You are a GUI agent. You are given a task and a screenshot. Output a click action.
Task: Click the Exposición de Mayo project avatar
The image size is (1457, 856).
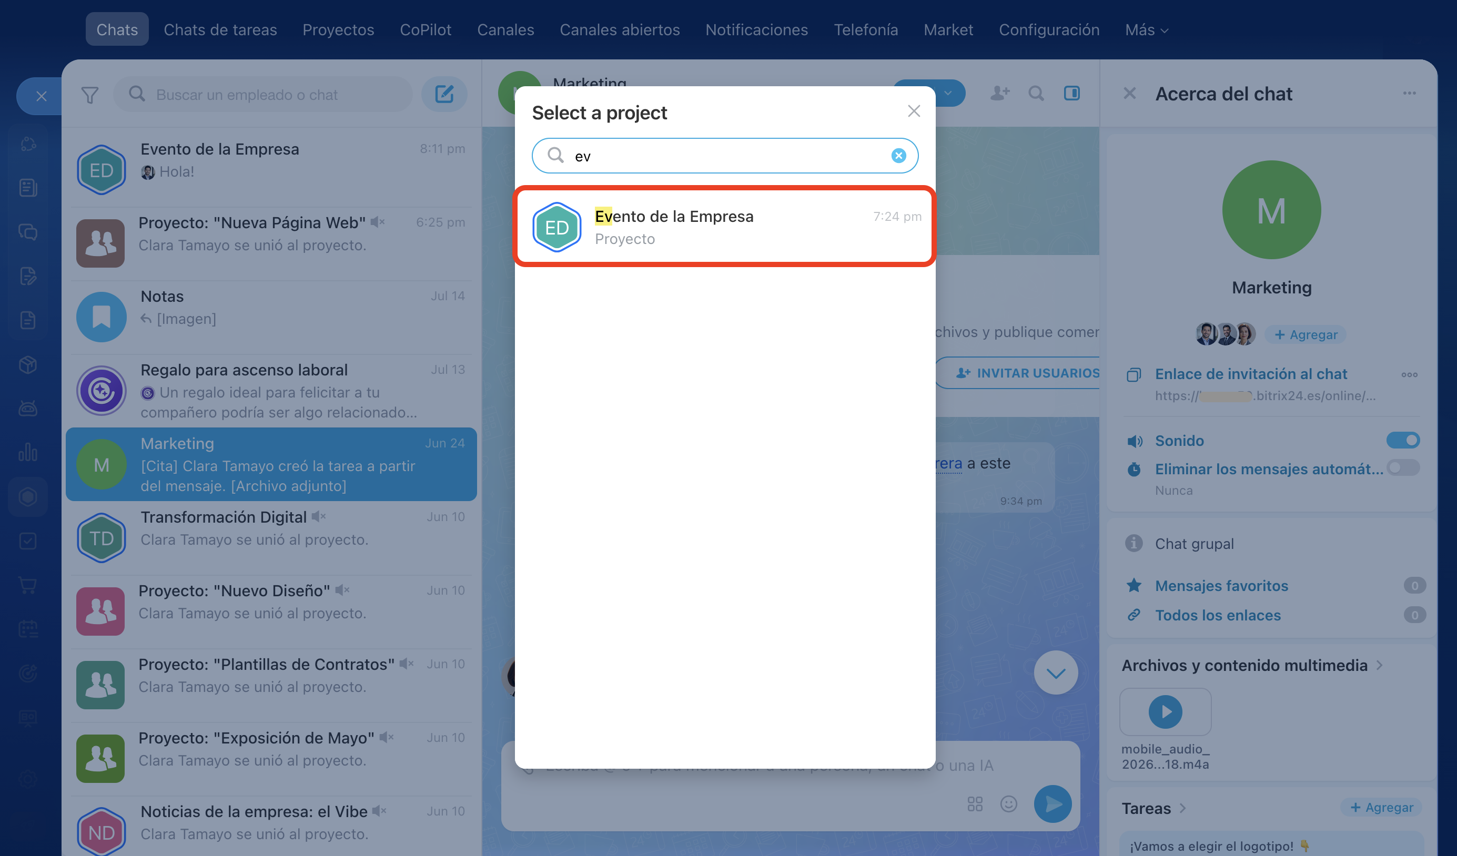(100, 758)
